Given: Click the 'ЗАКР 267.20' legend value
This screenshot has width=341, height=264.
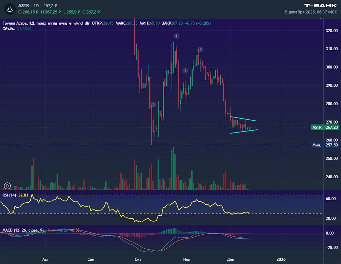Looking at the screenshot, I should point(172,23).
